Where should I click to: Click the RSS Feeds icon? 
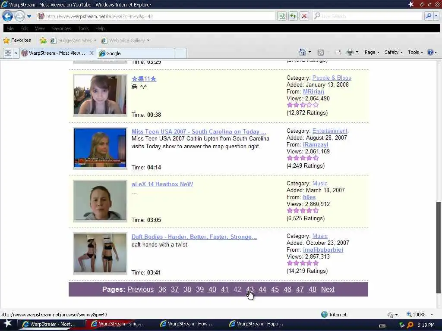pyautogui.click(x=321, y=52)
